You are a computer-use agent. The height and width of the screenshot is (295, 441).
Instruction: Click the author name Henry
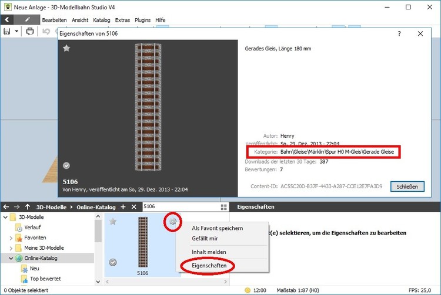[x=287, y=136]
